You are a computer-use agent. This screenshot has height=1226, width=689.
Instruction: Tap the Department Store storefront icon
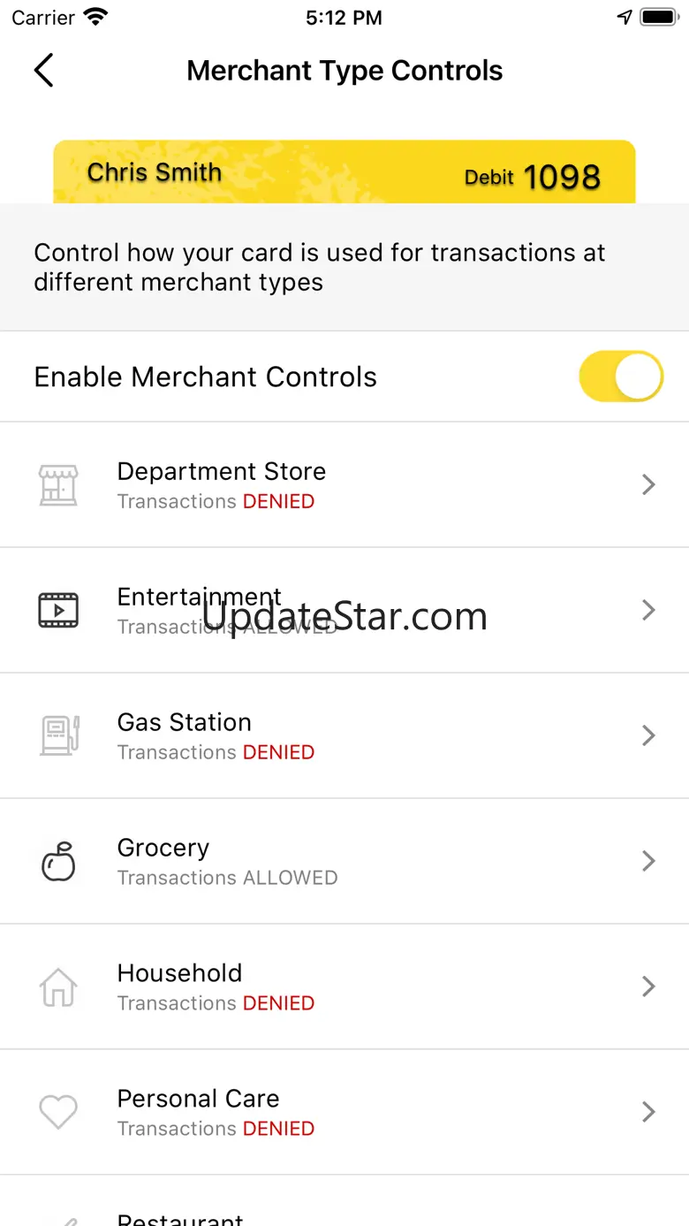click(58, 484)
